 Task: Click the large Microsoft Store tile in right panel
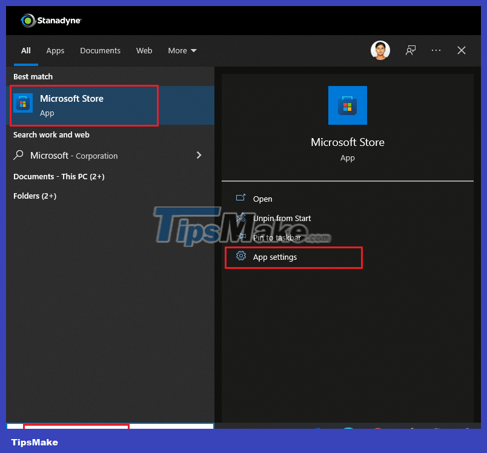(x=347, y=105)
